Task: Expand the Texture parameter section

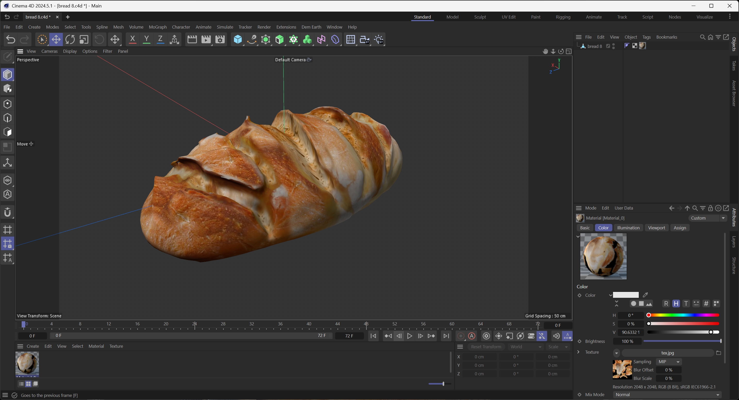Action: click(x=578, y=352)
